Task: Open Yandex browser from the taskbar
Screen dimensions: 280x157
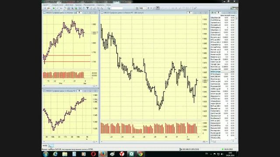Action: [x=122, y=154]
